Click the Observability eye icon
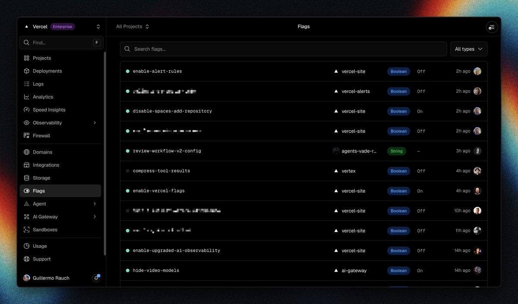Screen dimensions: 518x304 (26, 123)
